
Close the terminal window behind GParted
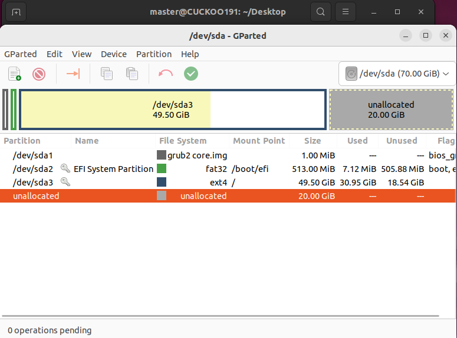[x=421, y=12]
